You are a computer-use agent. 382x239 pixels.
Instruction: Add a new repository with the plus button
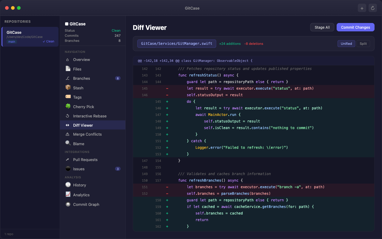(x=362, y=8)
